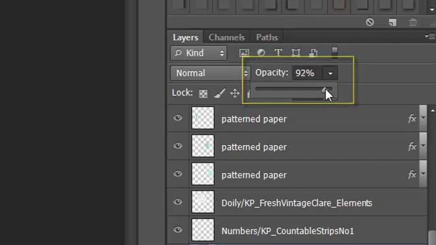The height and width of the screenshot is (245, 436).
Task: Filter layers by pixel layers icon
Action: coord(244,52)
